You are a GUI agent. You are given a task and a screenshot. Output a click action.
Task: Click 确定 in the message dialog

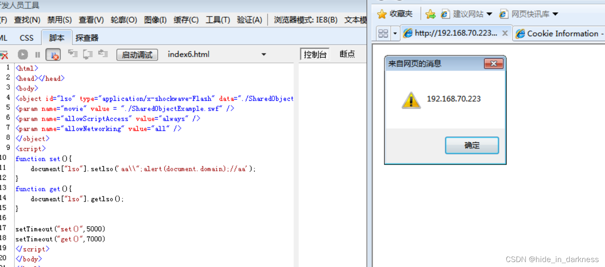click(472, 146)
